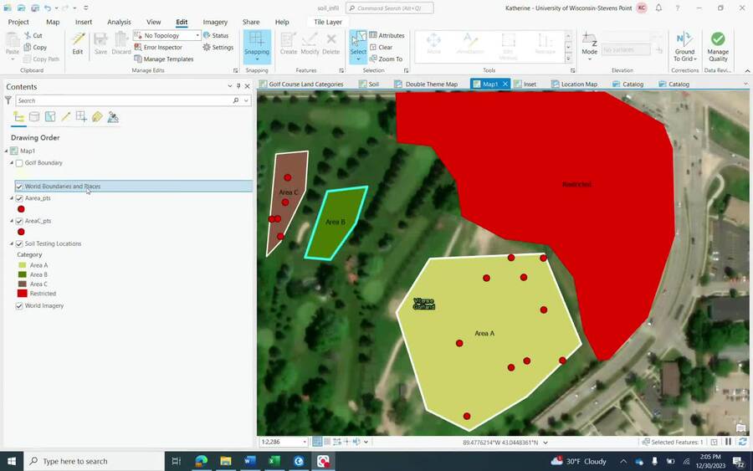Click the Contents pane search field

point(125,100)
